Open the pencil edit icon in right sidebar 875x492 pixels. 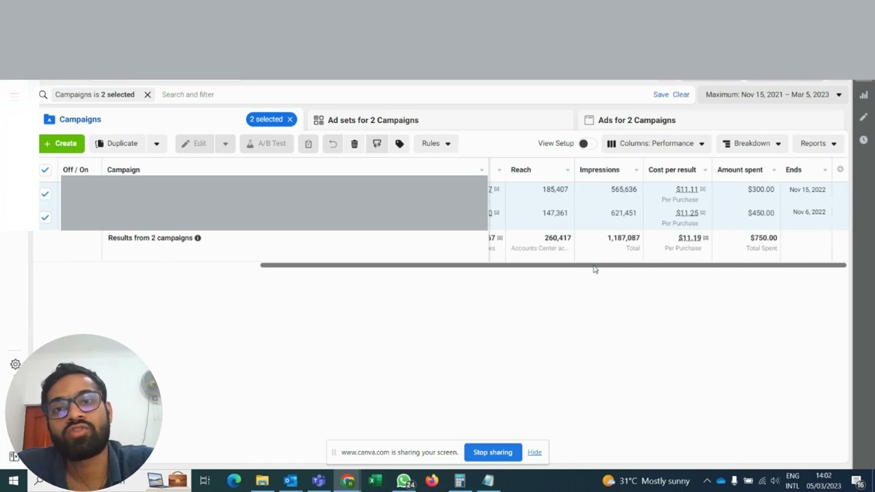[863, 118]
